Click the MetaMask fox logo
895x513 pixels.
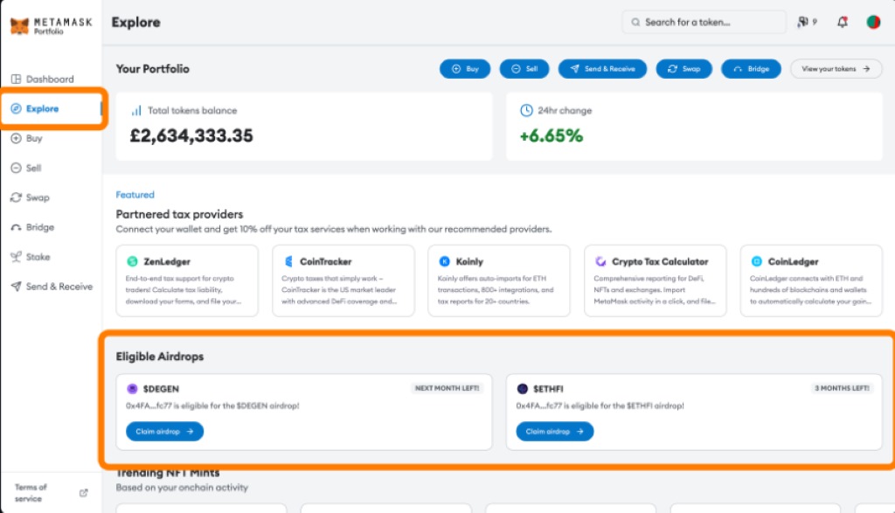pos(19,25)
